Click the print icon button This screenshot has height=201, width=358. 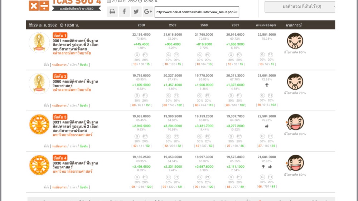pyautogui.click(x=112, y=12)
